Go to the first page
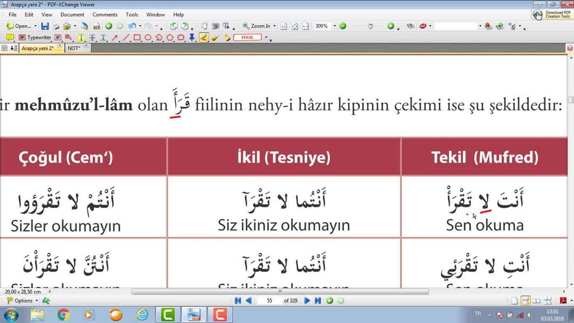The image size is (574, 323). click(x=238, y=301)
